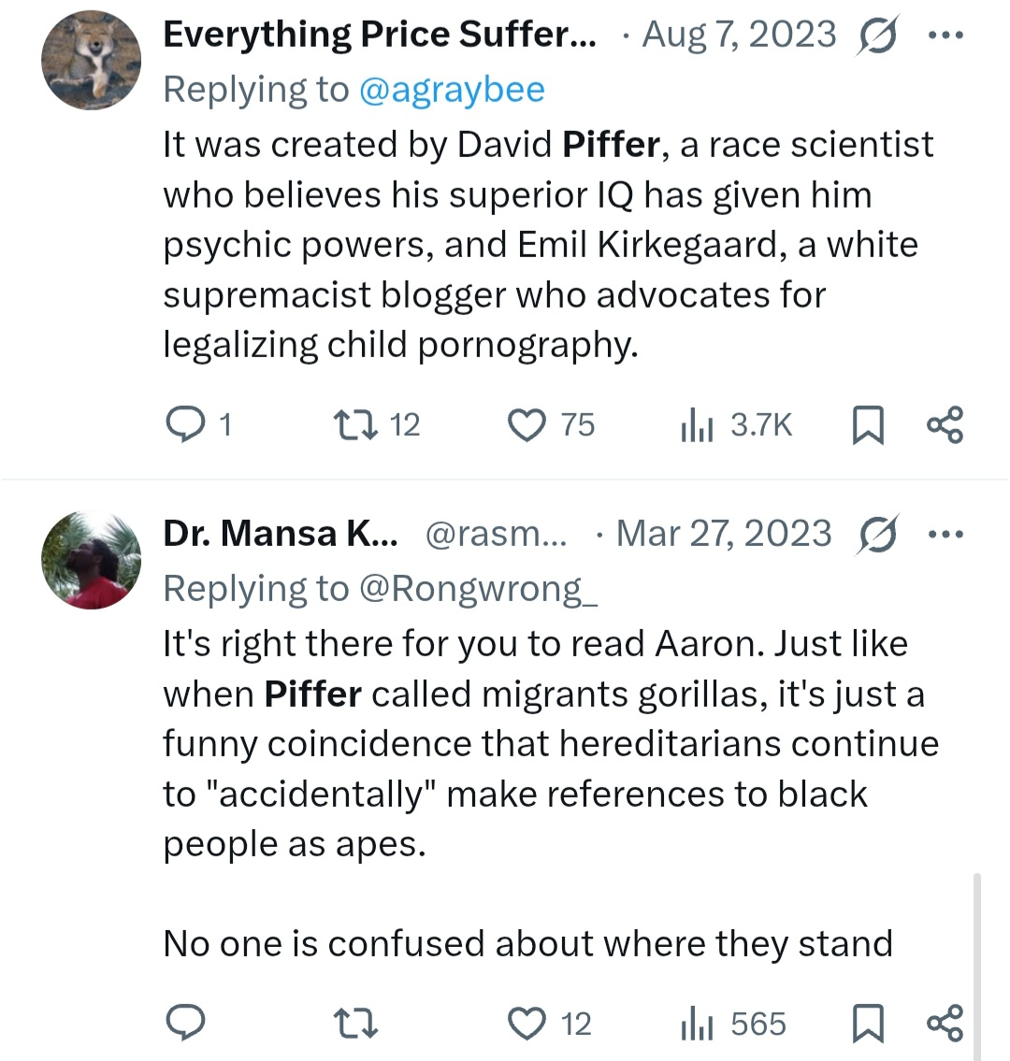The width and height of the screenshot is (1010, 1061).
Task: Retweet the Everything Price Suffer post
Action: [x=355, y=425]
